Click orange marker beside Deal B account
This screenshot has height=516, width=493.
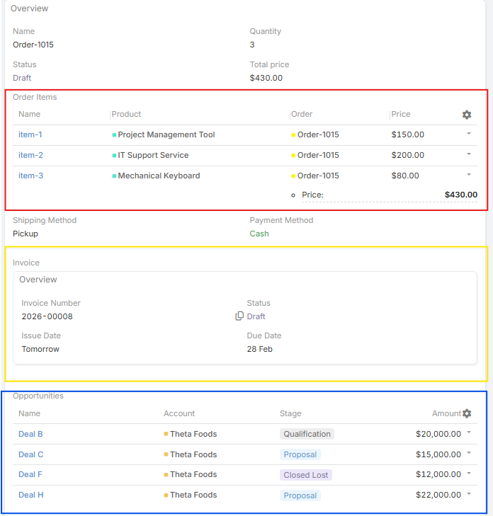coord(166,434)
